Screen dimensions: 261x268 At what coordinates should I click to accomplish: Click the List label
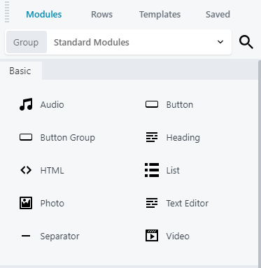173,171
